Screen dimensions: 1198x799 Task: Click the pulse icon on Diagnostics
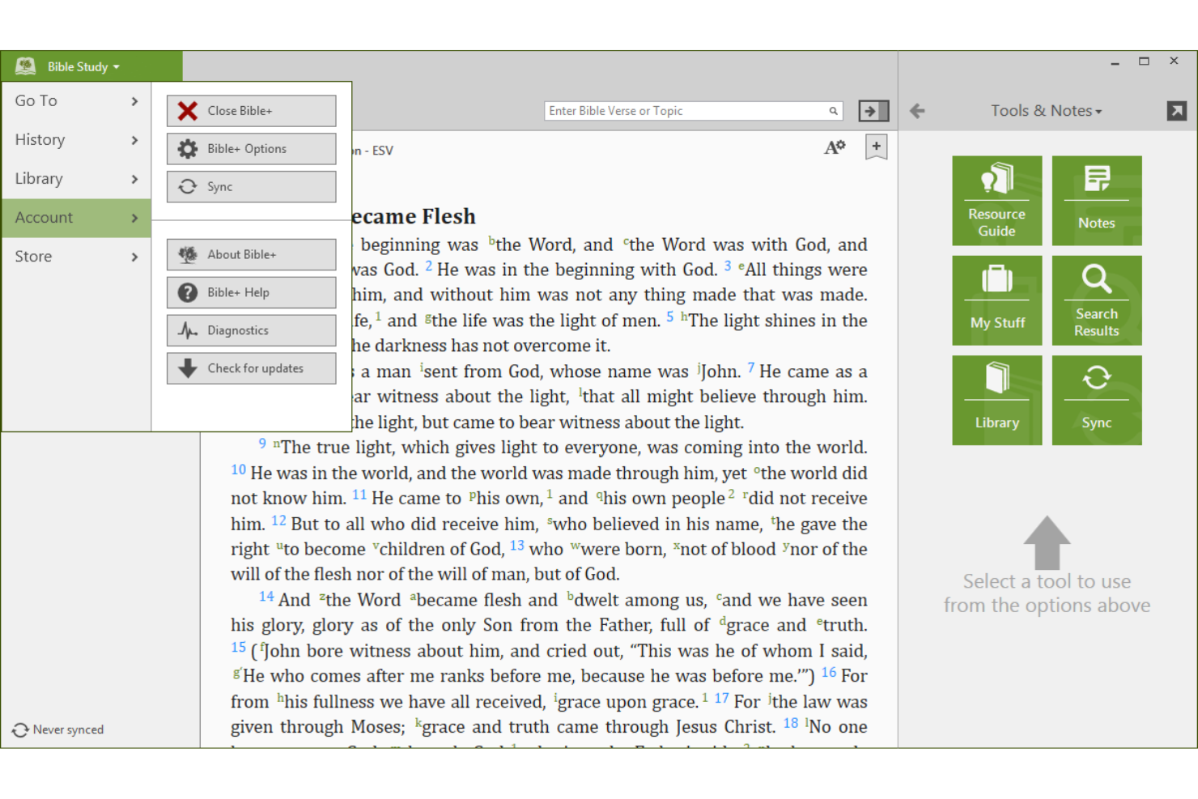coord(188,330)
